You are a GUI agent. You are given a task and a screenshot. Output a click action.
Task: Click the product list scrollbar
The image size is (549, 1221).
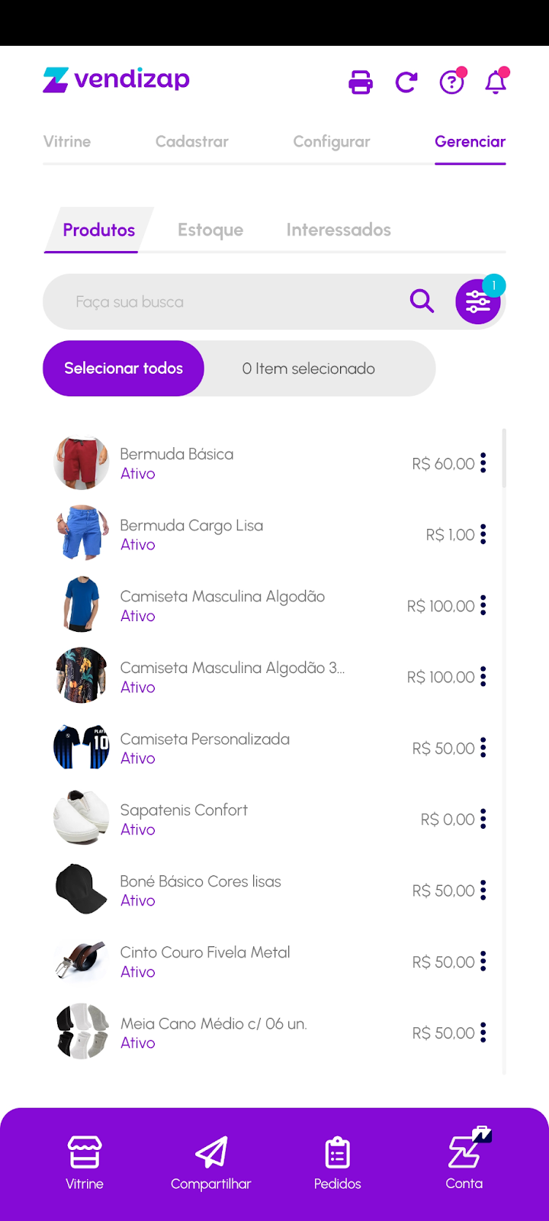(504, 458)
